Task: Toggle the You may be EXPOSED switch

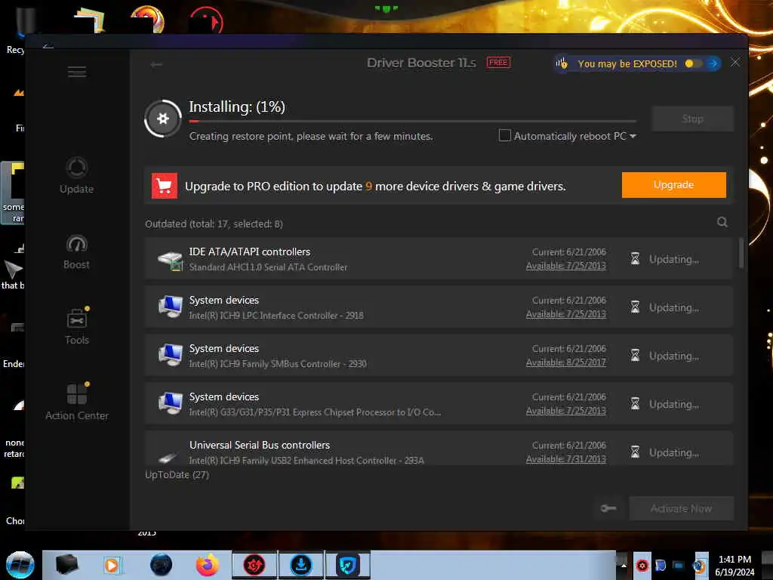Action: 693,63
